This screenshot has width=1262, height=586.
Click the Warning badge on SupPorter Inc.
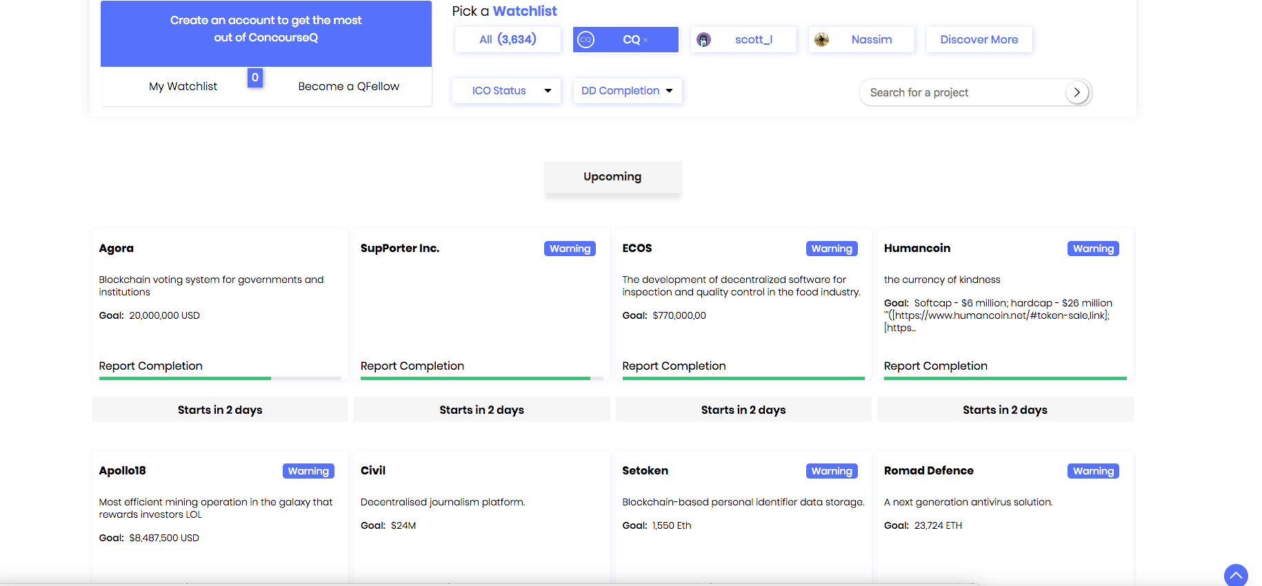tap(570, 249)
